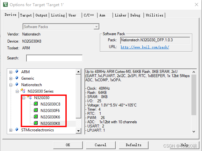Open the Asm tab
This screenshot has width=202, height=151.
click(x=105, y=15)
